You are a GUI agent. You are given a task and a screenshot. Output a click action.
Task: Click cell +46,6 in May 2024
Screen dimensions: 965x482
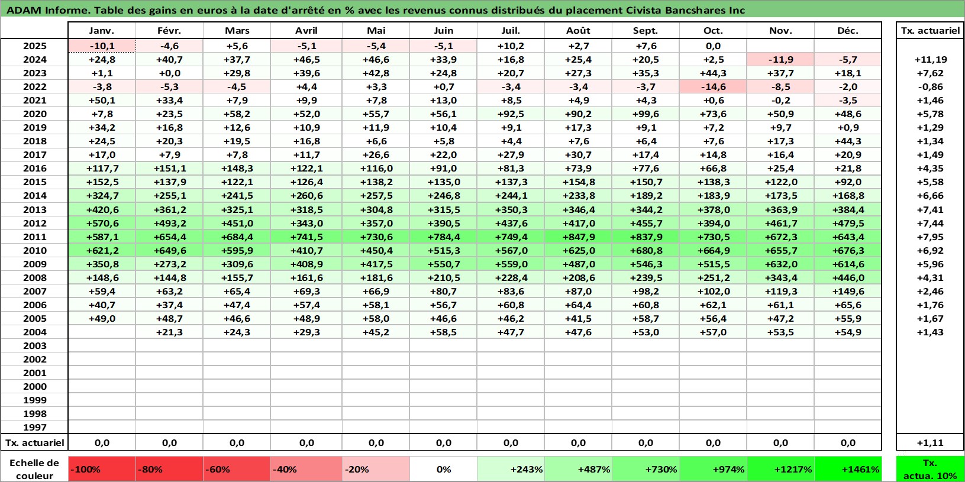pyautogui.click(x=376, y=59)
